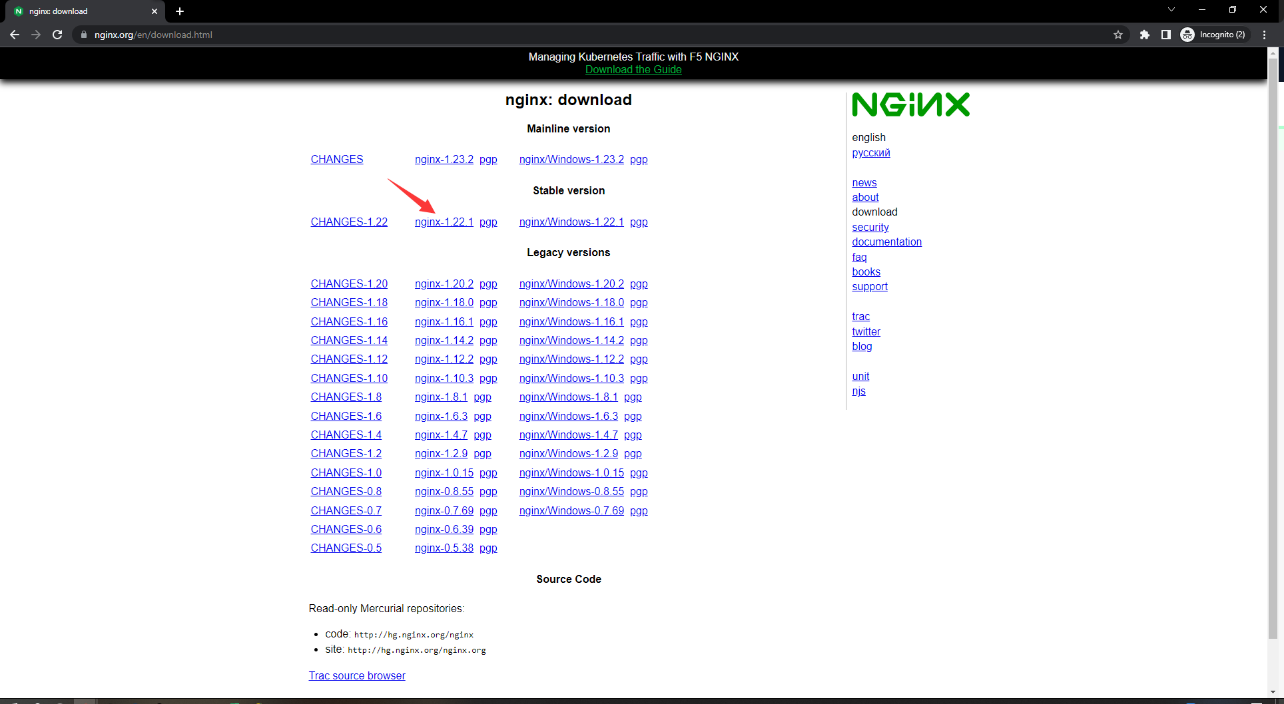Download nginx/Windows-1.4.7
This screenshot has height=704, width=1284.
[x=569, y=435]
